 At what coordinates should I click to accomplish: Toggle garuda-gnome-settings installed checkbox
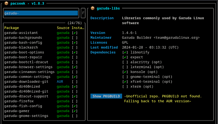[75, 116]
